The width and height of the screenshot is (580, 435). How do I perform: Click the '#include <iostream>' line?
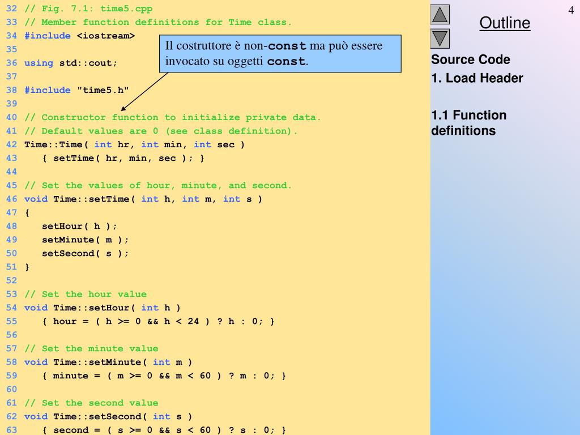pos(79,36)
